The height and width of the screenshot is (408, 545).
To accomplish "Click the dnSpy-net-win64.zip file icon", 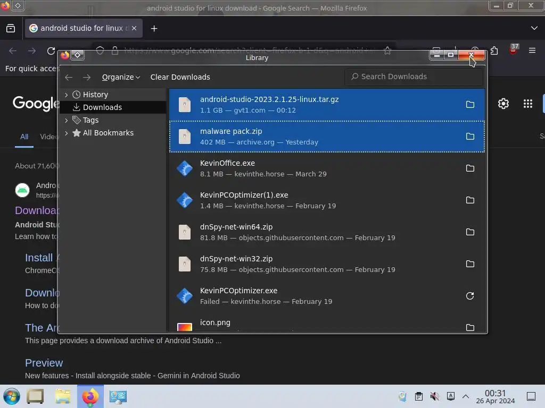I will [185, 232].
